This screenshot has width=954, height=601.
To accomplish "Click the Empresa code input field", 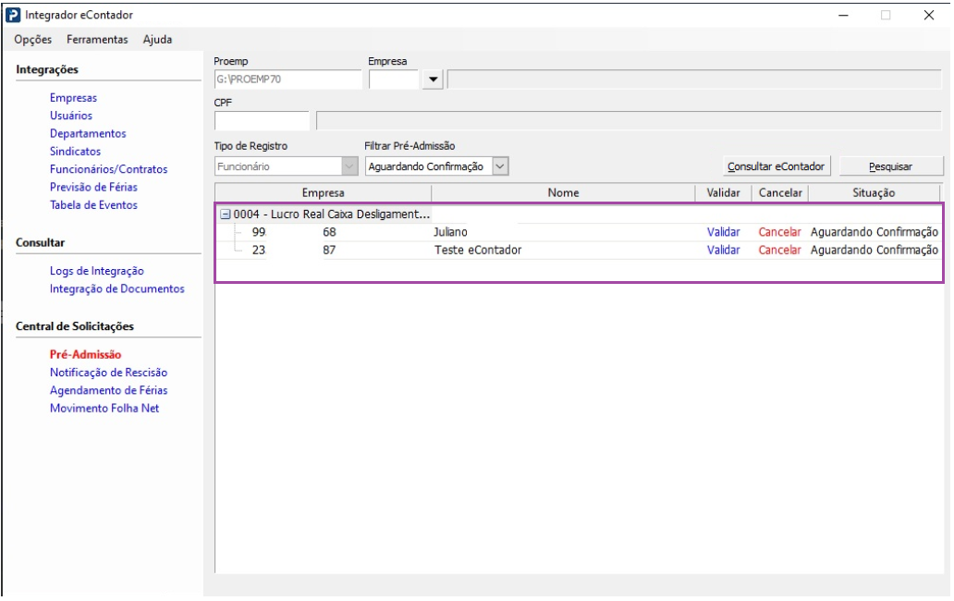I will pyautogui.click(x=394, y=80).
